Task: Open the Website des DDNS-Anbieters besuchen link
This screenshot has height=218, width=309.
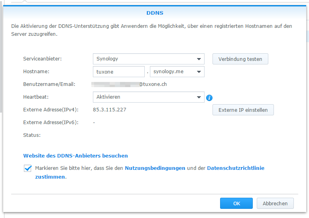Action: 75,156
